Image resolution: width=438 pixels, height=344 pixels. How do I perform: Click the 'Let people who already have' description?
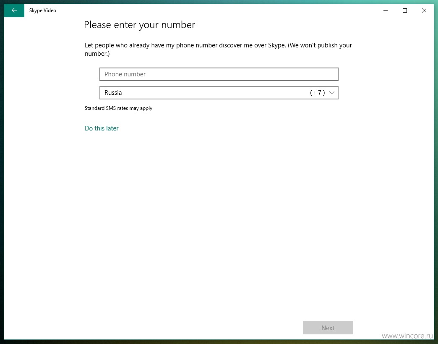(218, 50)
